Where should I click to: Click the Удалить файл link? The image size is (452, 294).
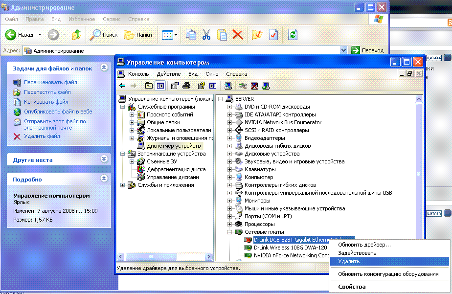(x=42, y=136)
